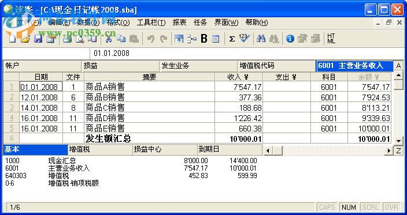Image resolution: width=407 pixels, height=215 pixels.
Task: Switch to the 帐户 table tab
Action: click(x=42, y=66)
